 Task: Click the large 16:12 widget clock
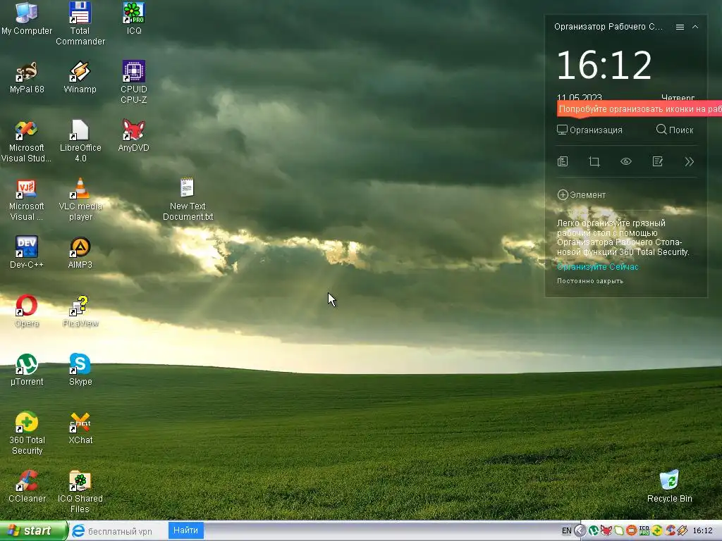[604, 66]
